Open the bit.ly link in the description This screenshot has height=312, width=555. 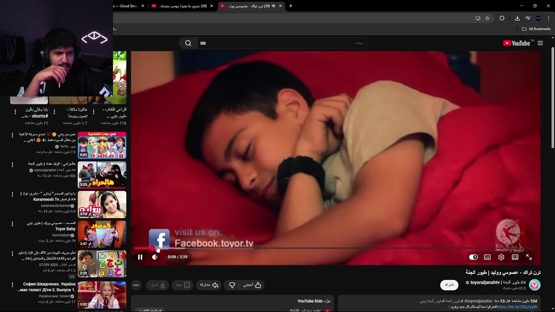click(517, 307)
